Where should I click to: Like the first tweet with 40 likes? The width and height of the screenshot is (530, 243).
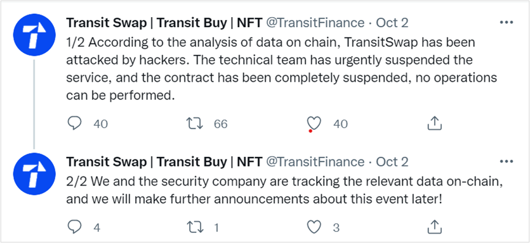click(314, 123)
